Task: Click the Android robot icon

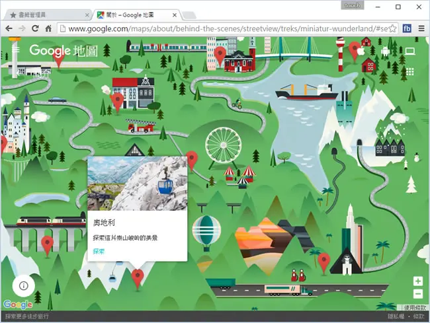Action: [x=385, y=51]
